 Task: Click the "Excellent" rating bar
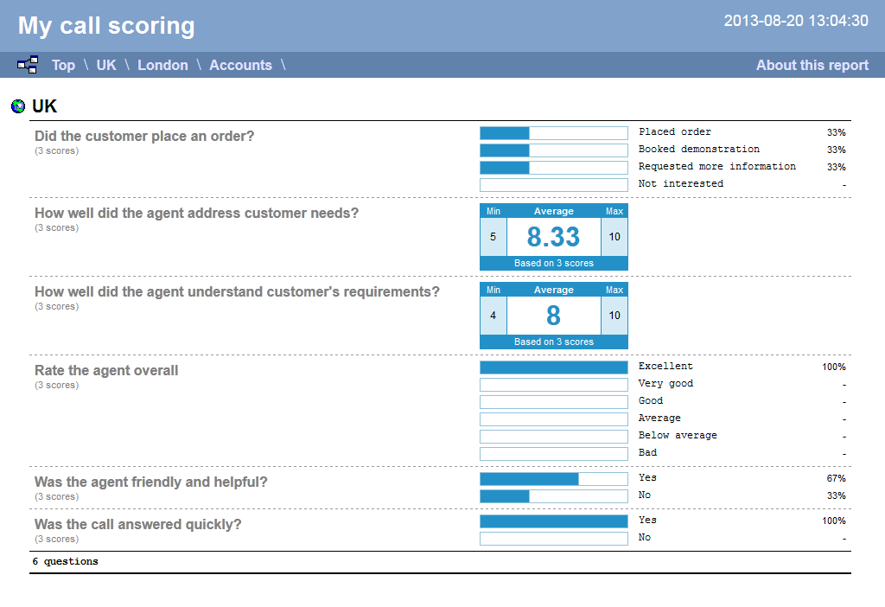(553, 366)
